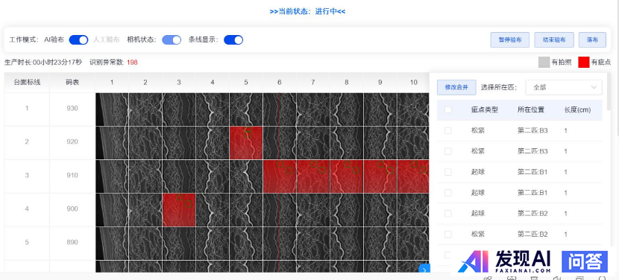This screenshot has height=280, width=619.
Task: Click the 疵点类型 column header
Action: [x=484, y=110]
